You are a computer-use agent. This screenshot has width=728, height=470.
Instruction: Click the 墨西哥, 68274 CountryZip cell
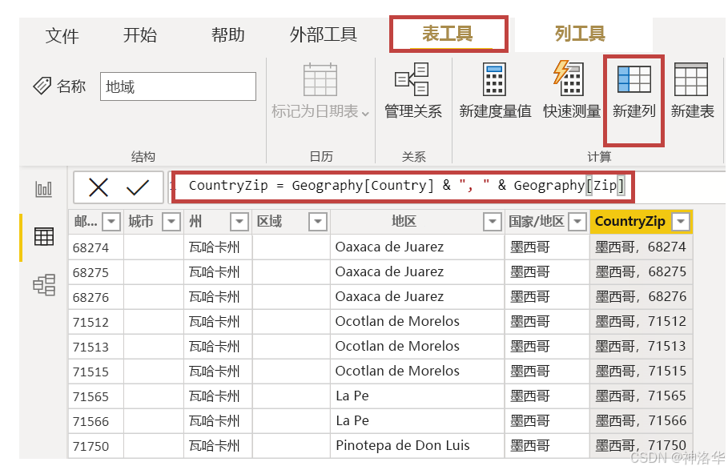click(x=641, y=247)
